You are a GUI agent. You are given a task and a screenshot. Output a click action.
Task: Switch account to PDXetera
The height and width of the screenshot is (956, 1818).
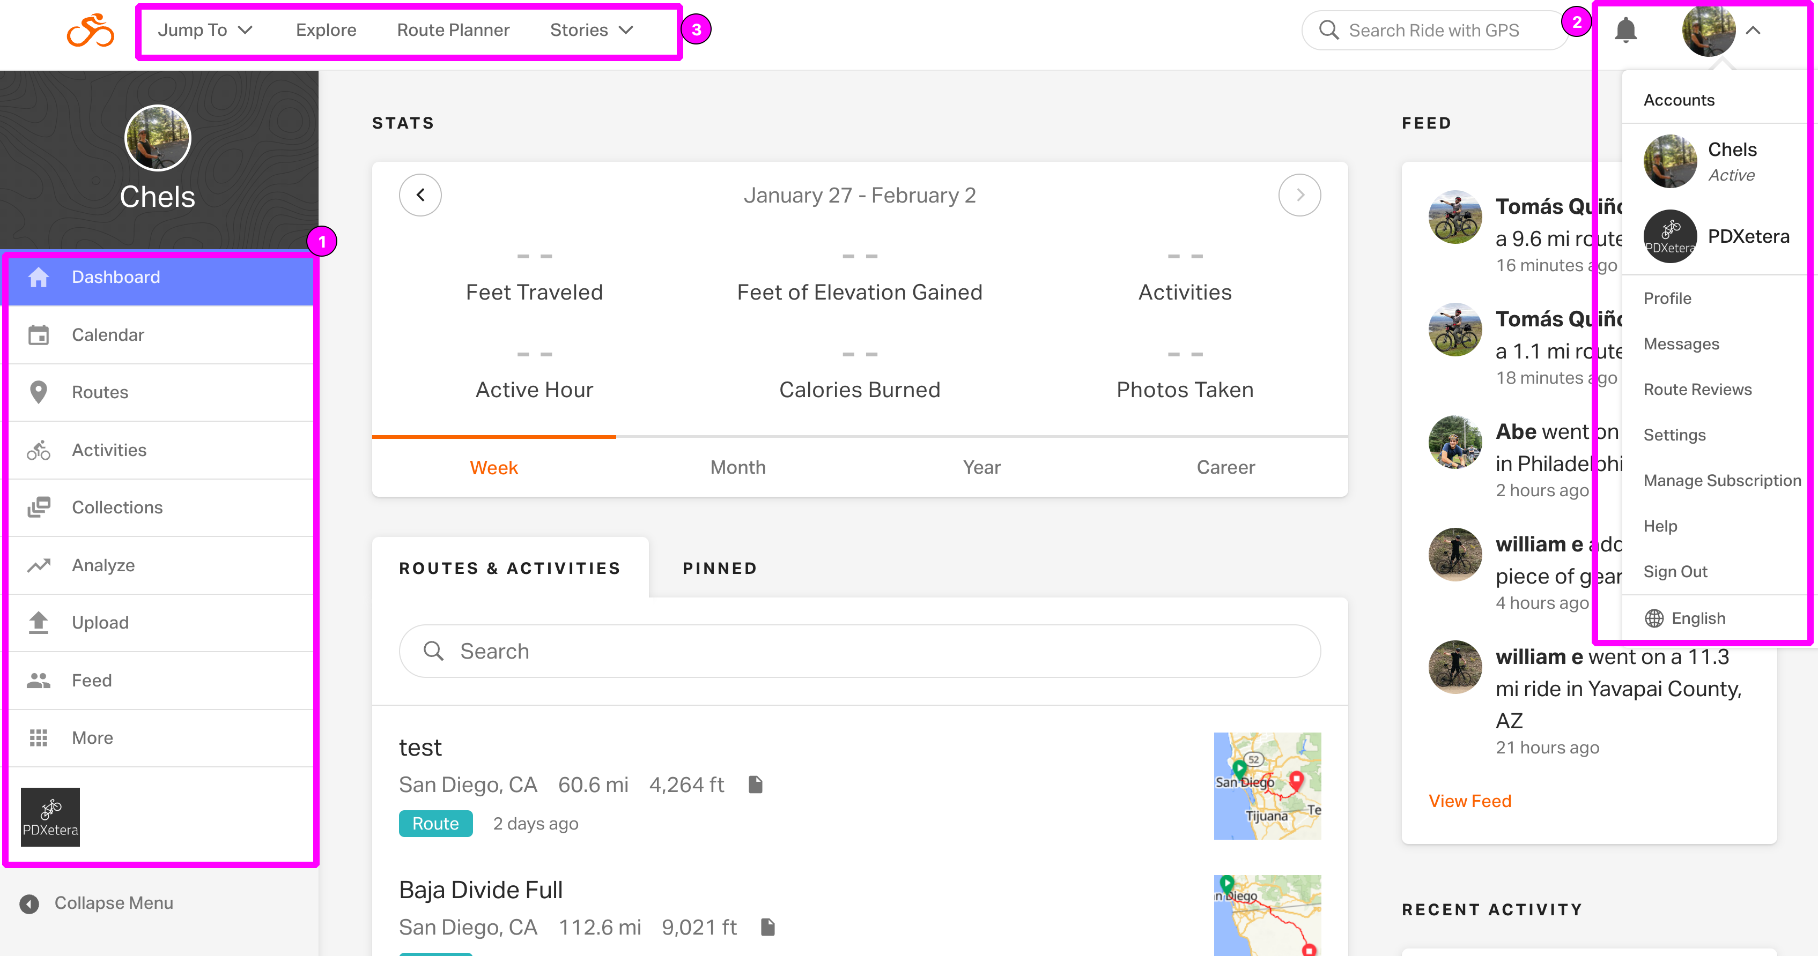click(x=1747, y=236)
